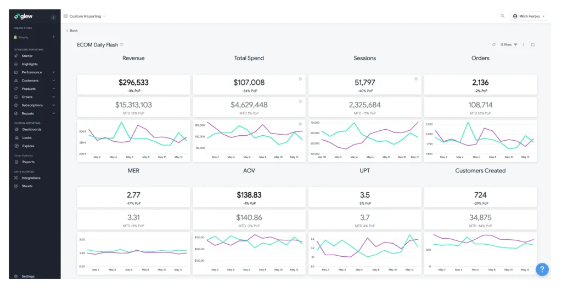The height and width of the screenshot is (288, 562).
Task: Click the Orders sidebar icon
Action: 16,97
